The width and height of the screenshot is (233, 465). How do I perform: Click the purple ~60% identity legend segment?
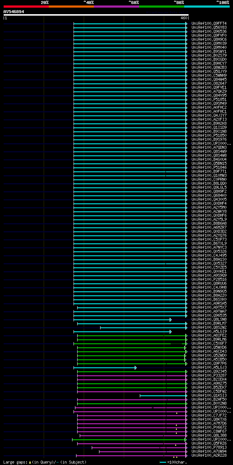tap(116, 7)
